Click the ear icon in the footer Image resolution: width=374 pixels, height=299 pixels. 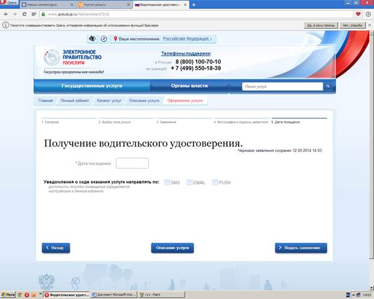(x=76, y=283)
